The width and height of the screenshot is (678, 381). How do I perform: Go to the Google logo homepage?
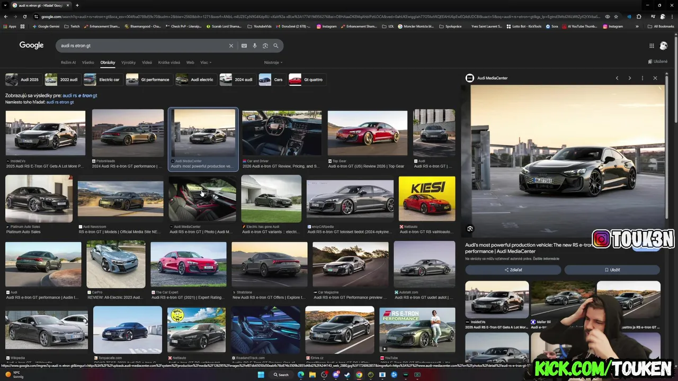tap(32, 46)
